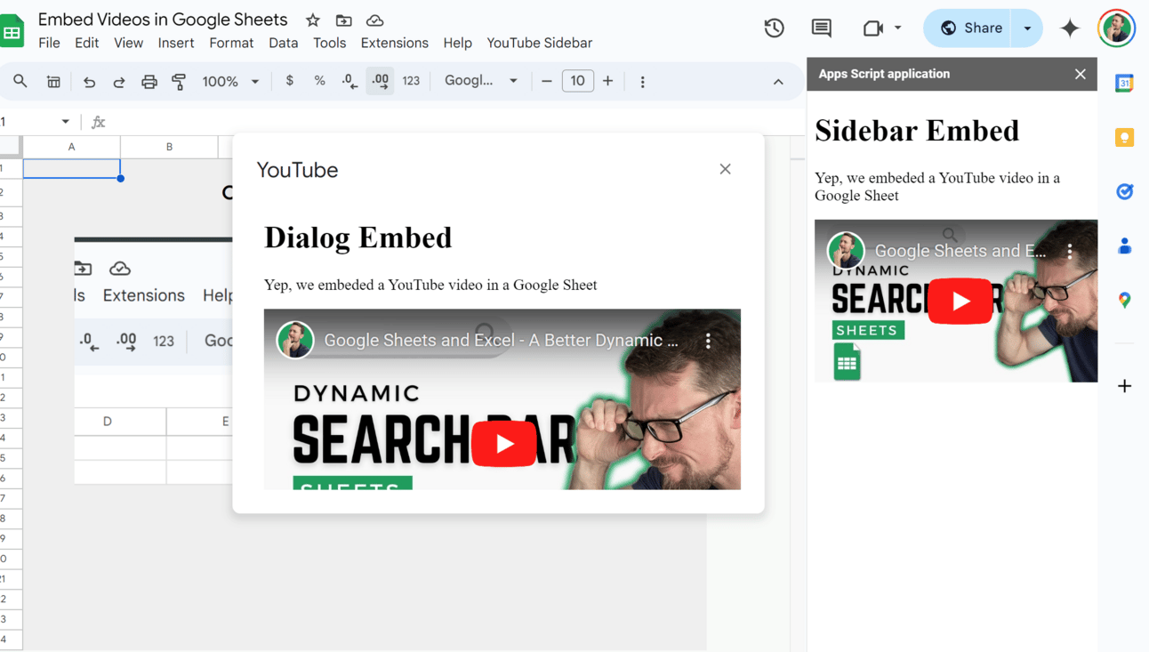Open the Insert menu
This screenshot has height=652, width=1149.
coord(176,43)
